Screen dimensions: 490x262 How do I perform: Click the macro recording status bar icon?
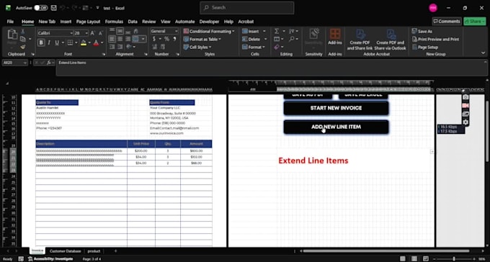[x=21, y=259]
